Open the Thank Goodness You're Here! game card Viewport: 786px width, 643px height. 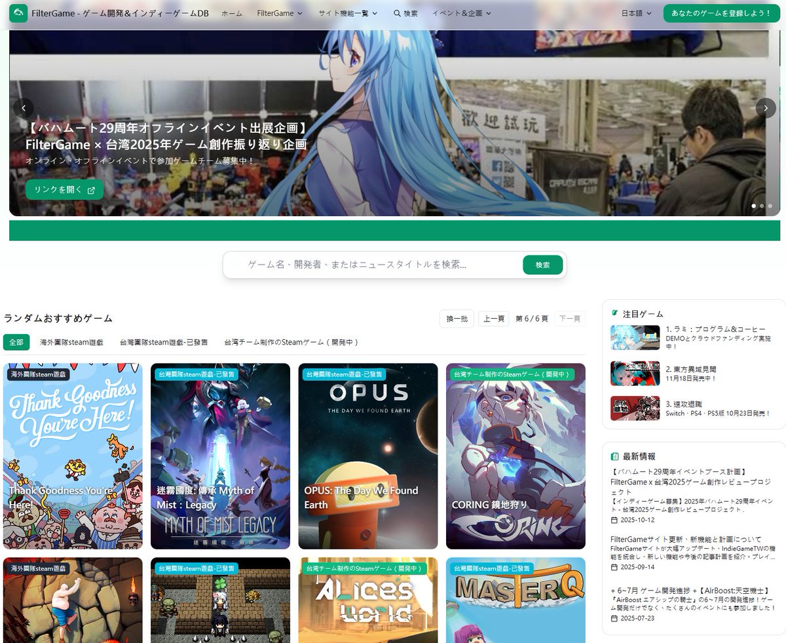[73, 456]
